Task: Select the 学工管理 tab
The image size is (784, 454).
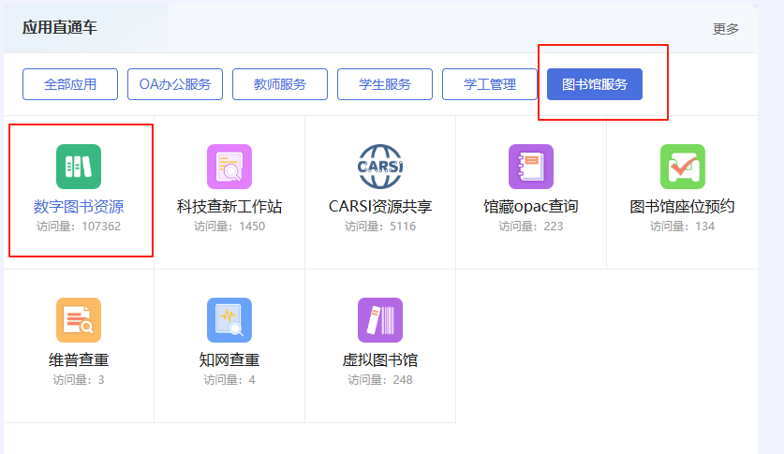Action: coord(490,84)
